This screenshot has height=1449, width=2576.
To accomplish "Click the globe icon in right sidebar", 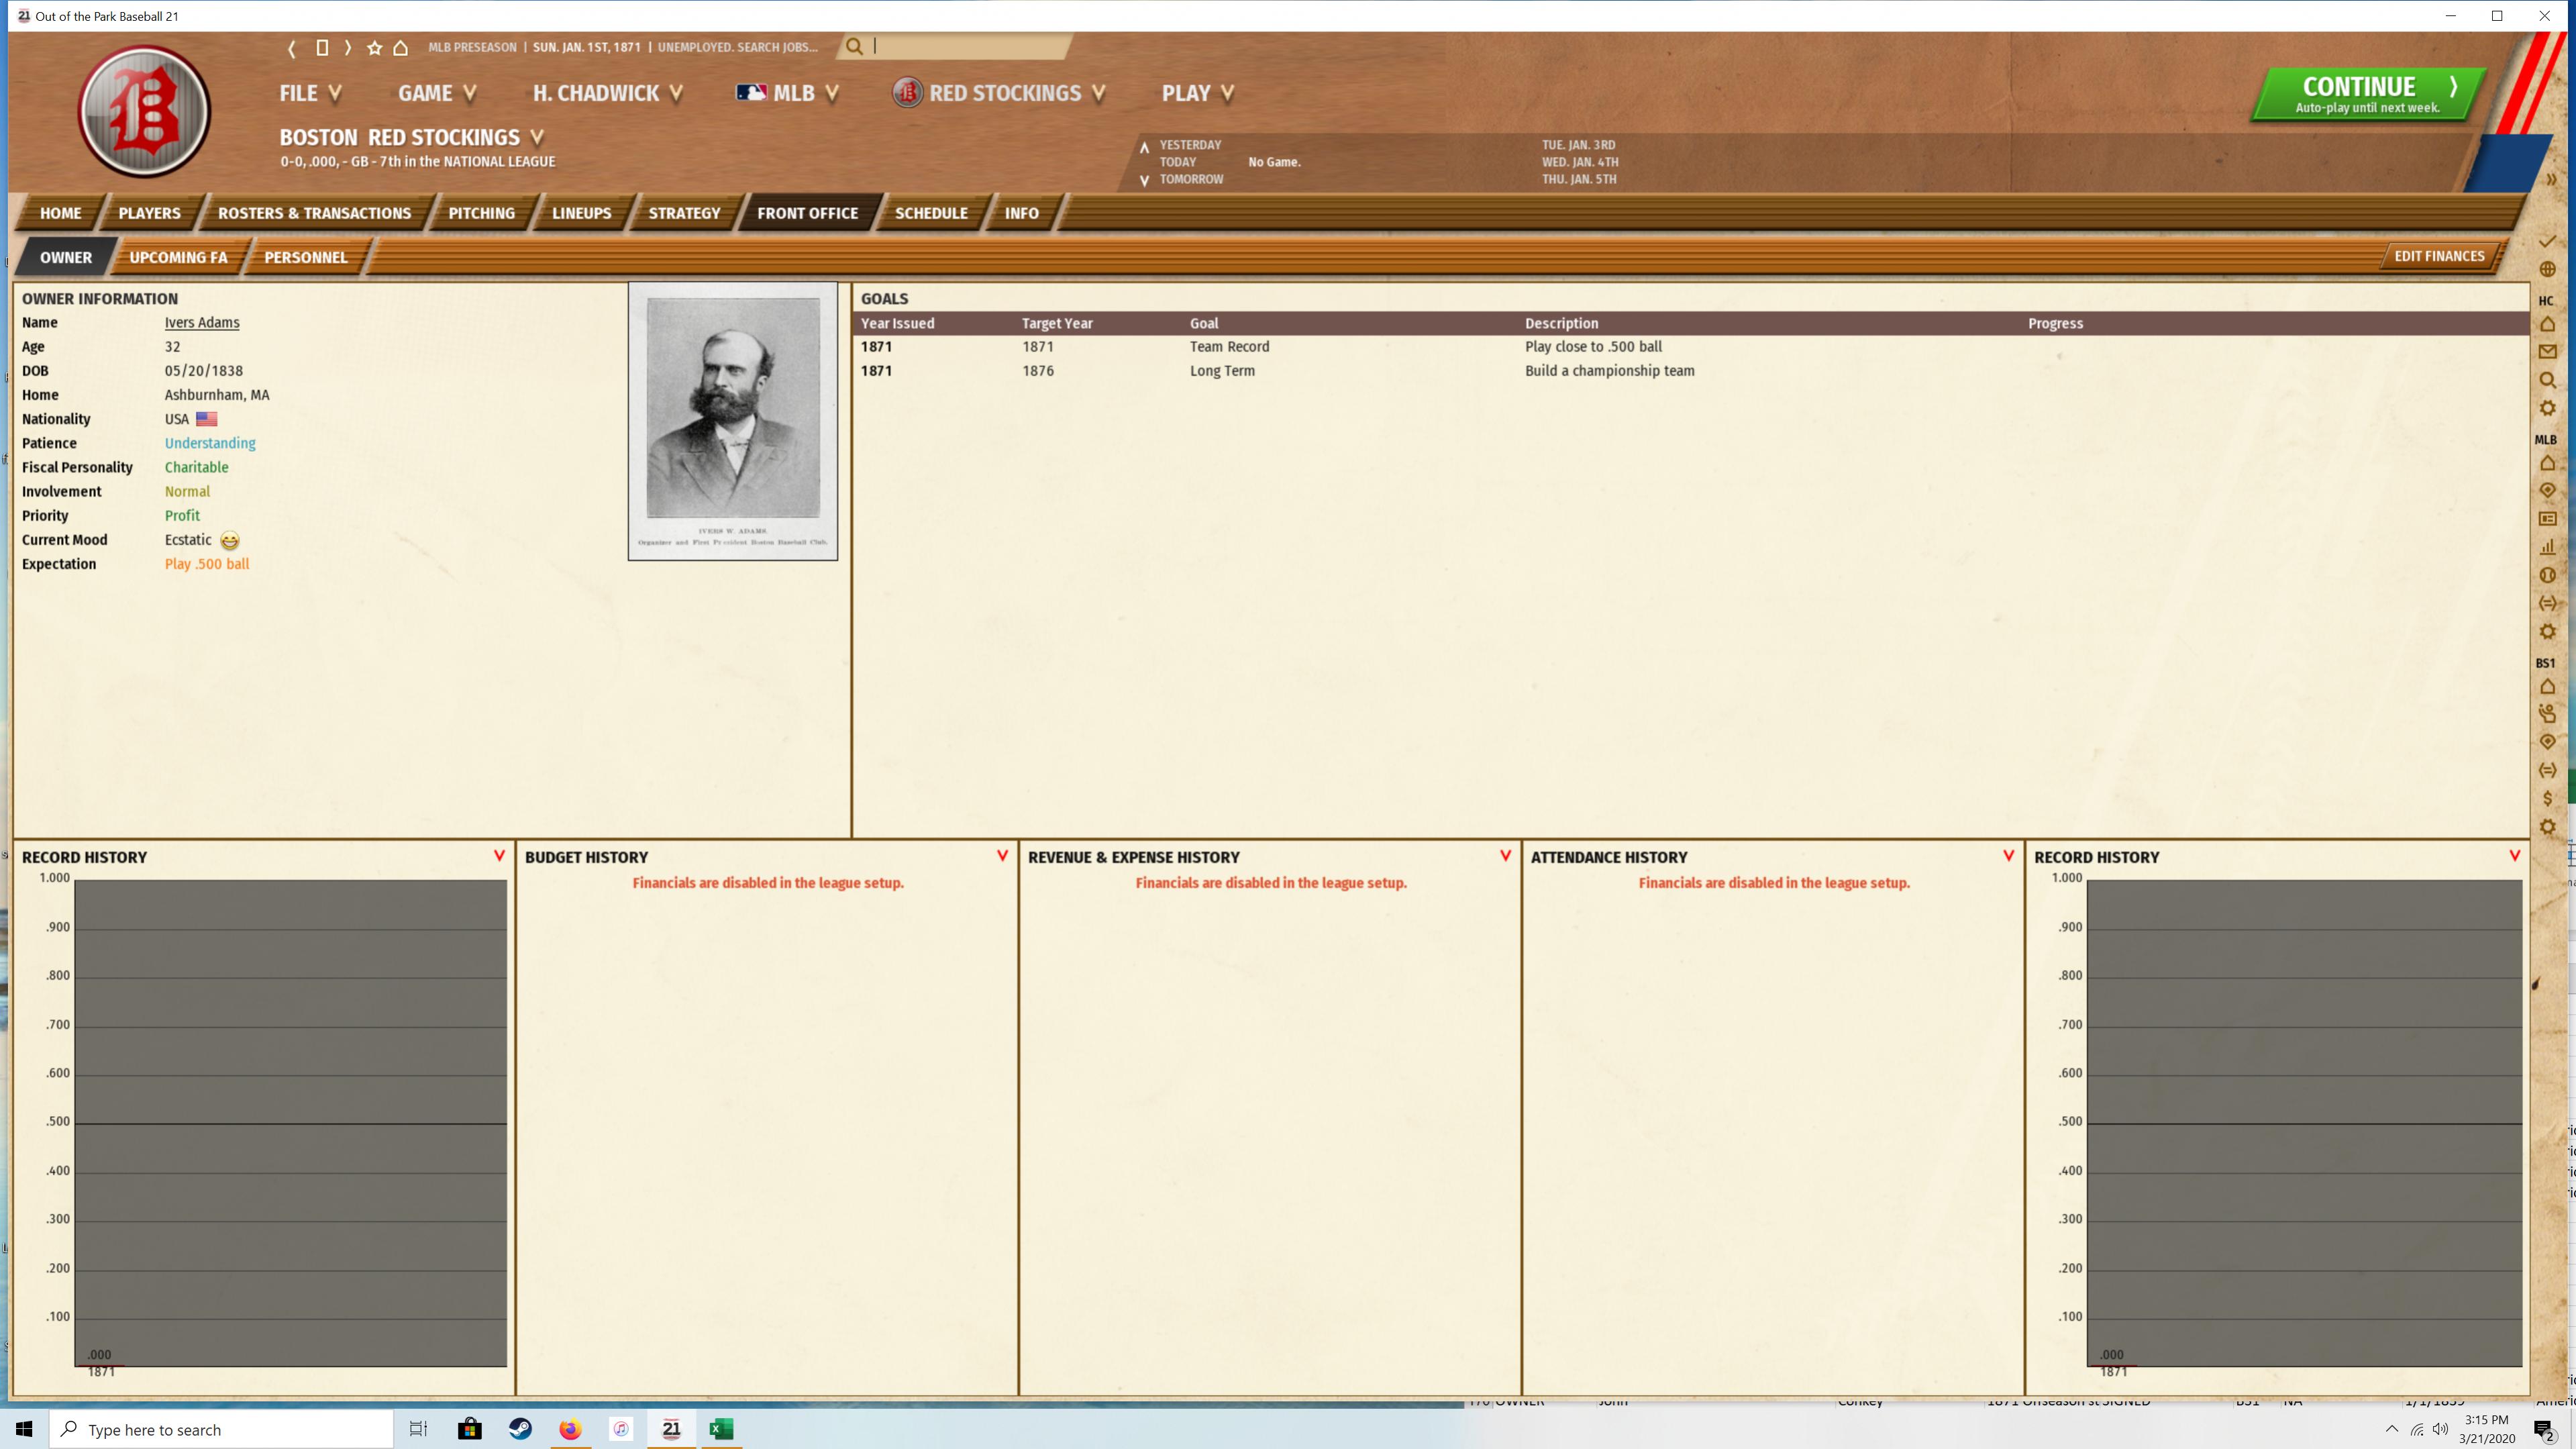I will tap(2547, 269).
